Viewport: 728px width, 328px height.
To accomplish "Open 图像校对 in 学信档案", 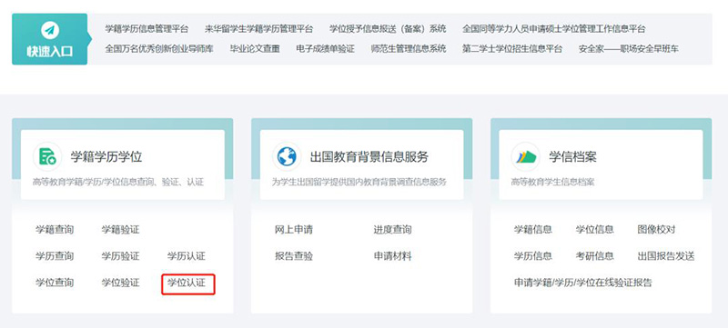I will coord(656,230).
